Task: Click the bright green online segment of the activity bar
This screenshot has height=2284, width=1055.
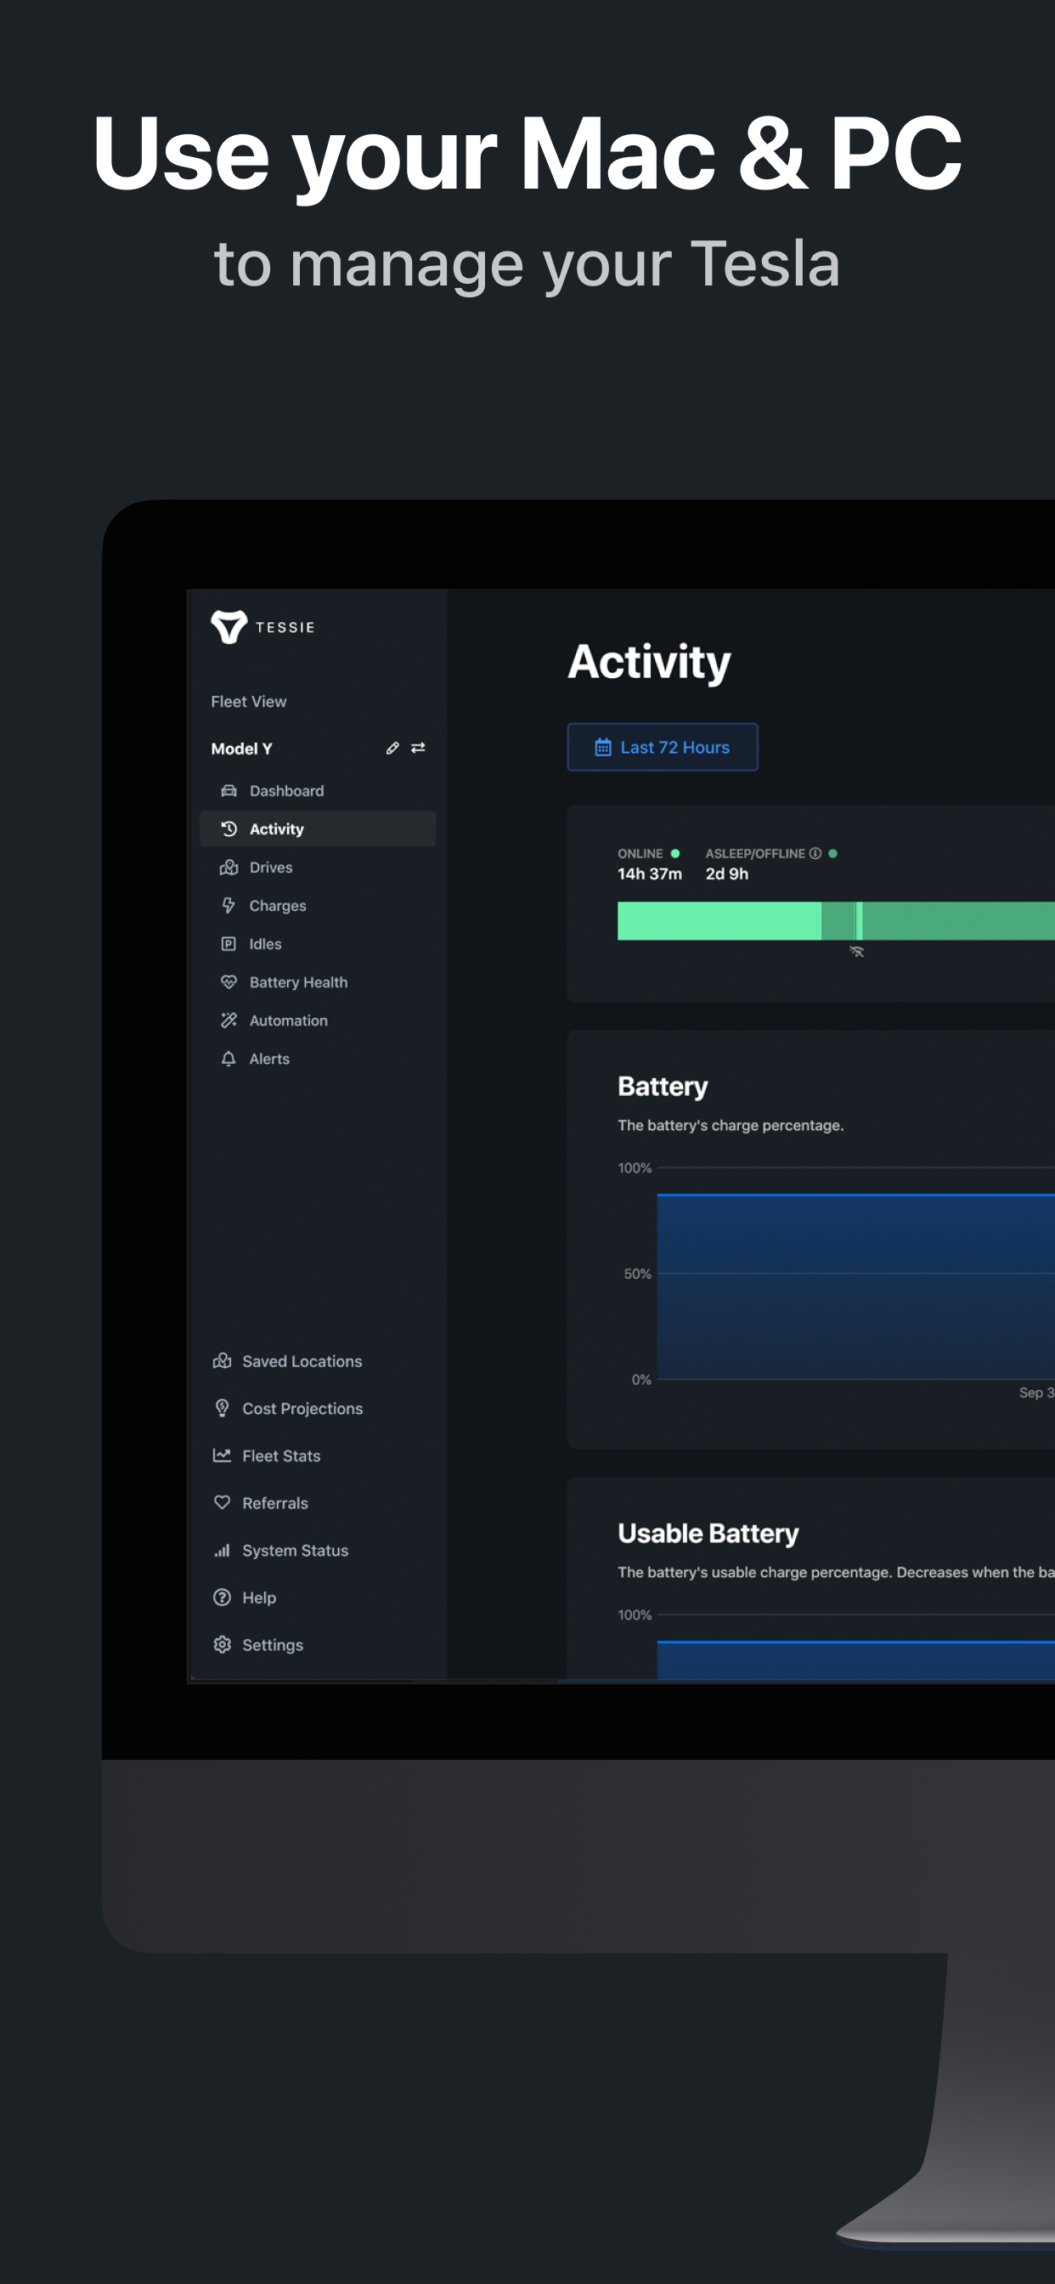Action: point(719,920)
